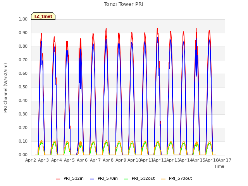248x186 pixels.
Task: Click the Apr 12 peak of the red curve
Action: (x=157, y=28)
